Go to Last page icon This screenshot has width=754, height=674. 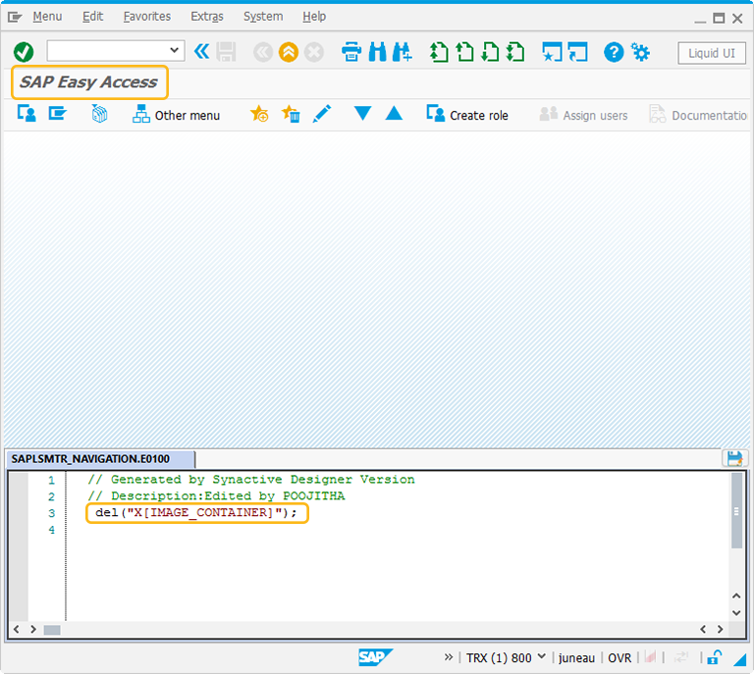515,52
